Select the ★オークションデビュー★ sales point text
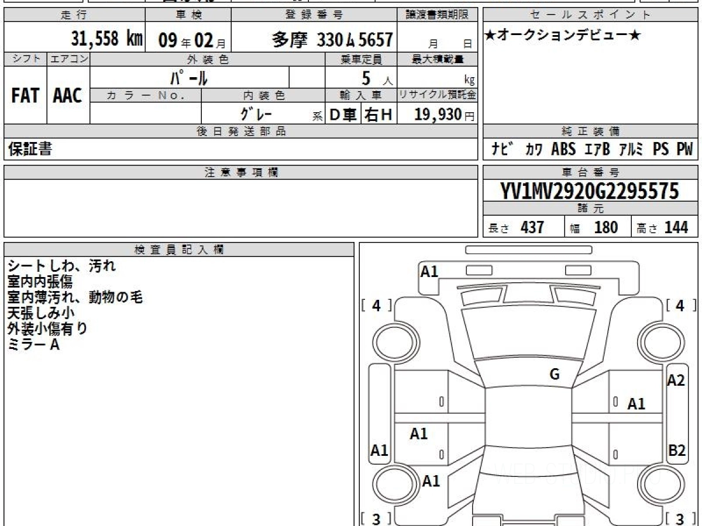The image size is (702, 526). (563, 36)
